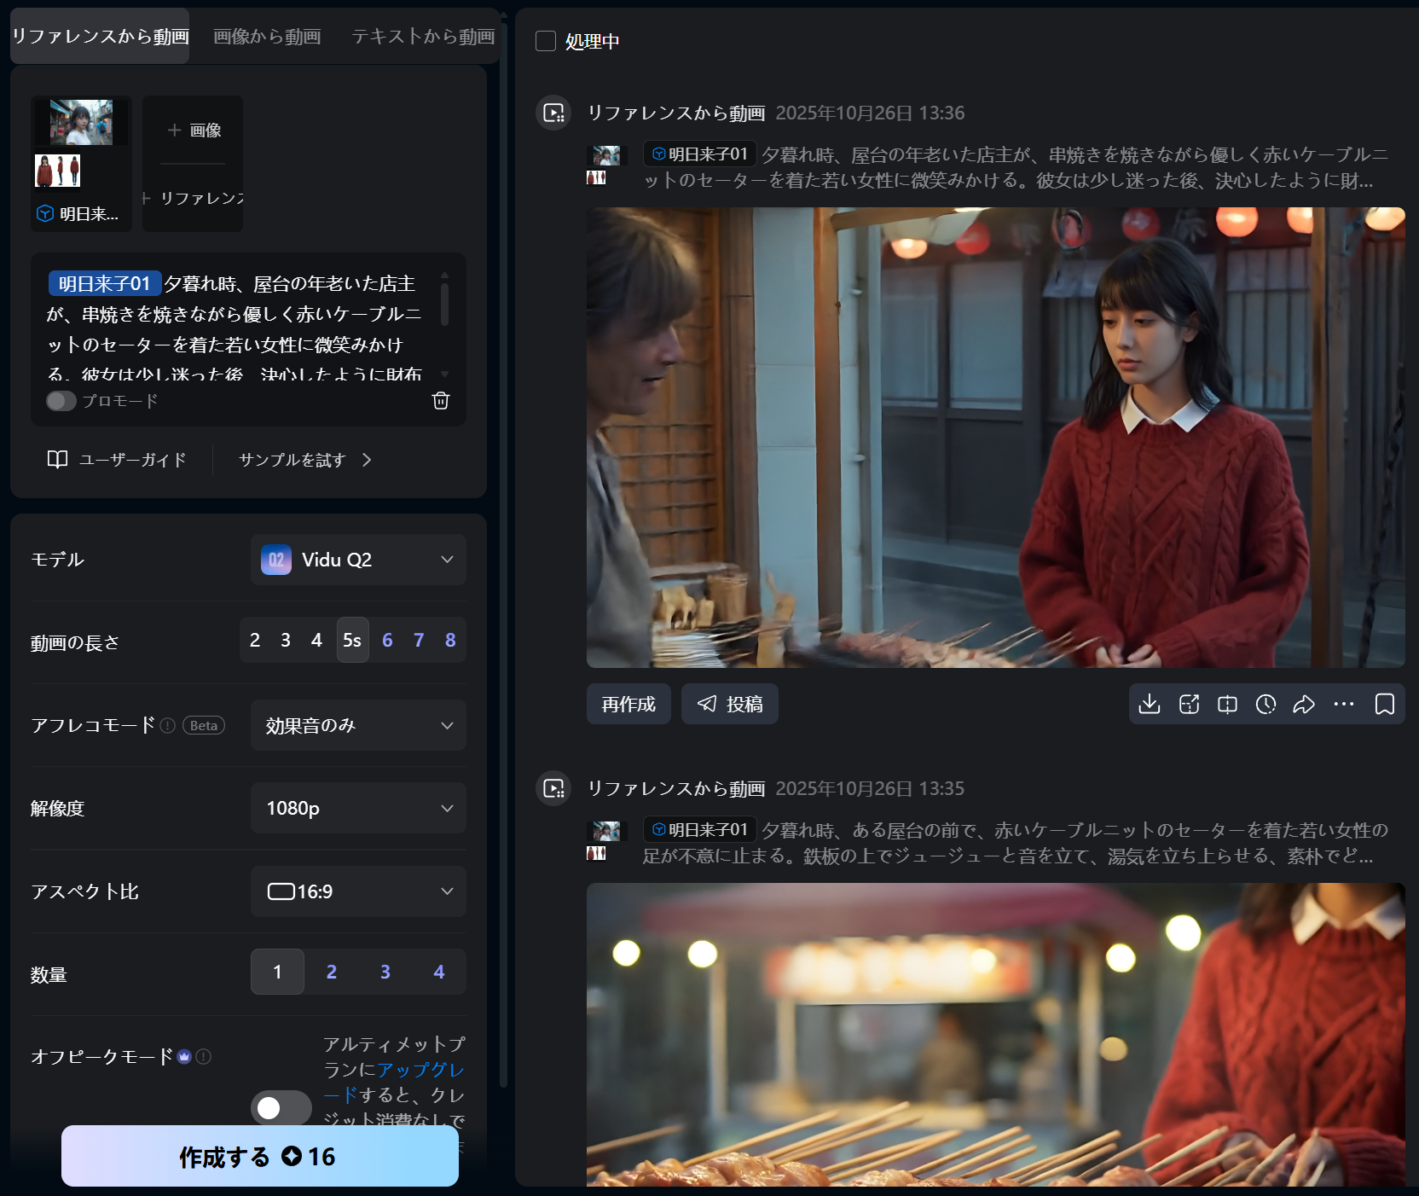Bookmark the 13:36 video
The image size is (1419, 1196).
pyautogui.click(x=1385, y=704)
